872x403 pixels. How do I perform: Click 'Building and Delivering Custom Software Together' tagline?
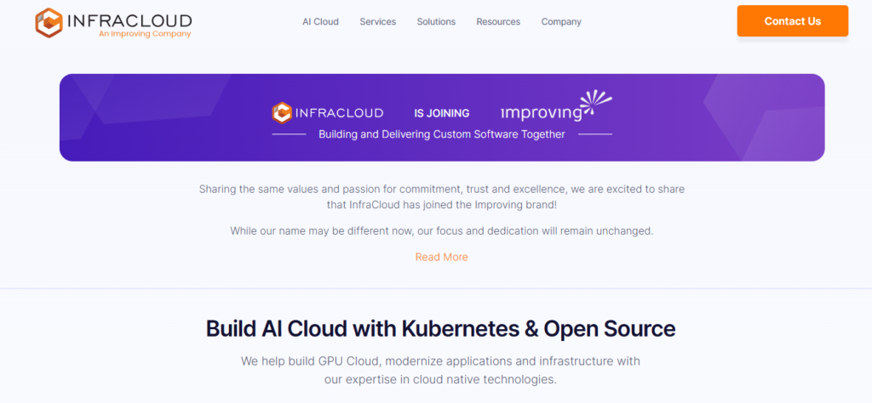pos(442,134)
